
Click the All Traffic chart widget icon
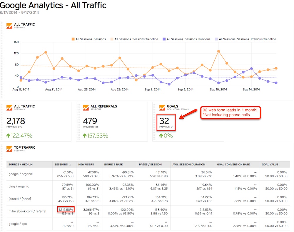tap(9, 26)
